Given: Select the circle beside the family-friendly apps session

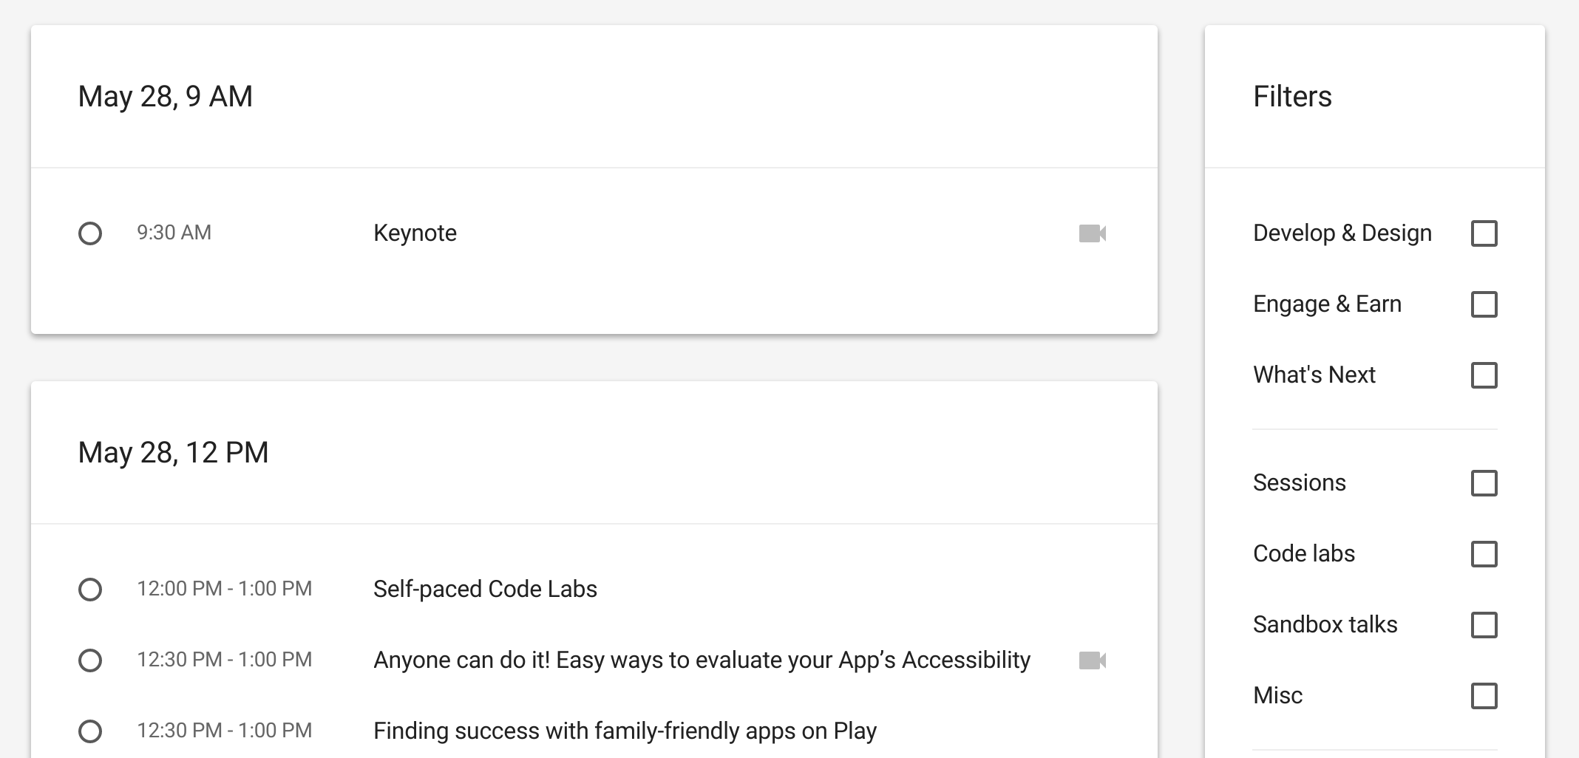Looking at the screenshot, I should [x=90, y=731].
